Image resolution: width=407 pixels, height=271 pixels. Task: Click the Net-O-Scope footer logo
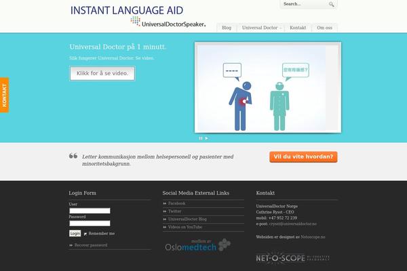coord(293,258)
